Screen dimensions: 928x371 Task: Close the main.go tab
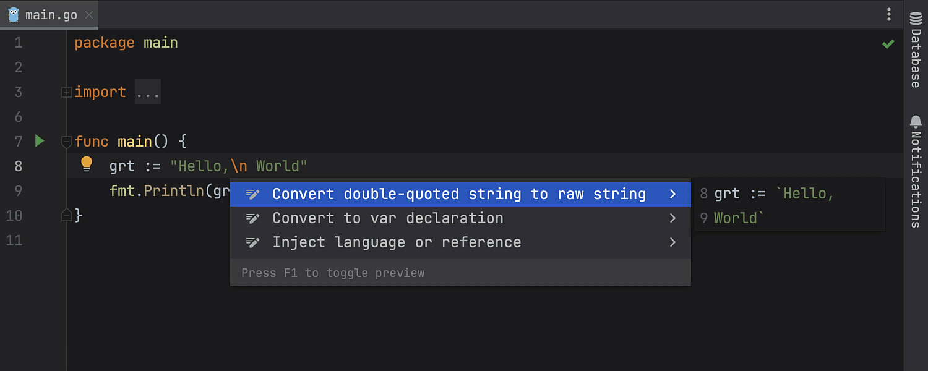click(x=89, y=15)
